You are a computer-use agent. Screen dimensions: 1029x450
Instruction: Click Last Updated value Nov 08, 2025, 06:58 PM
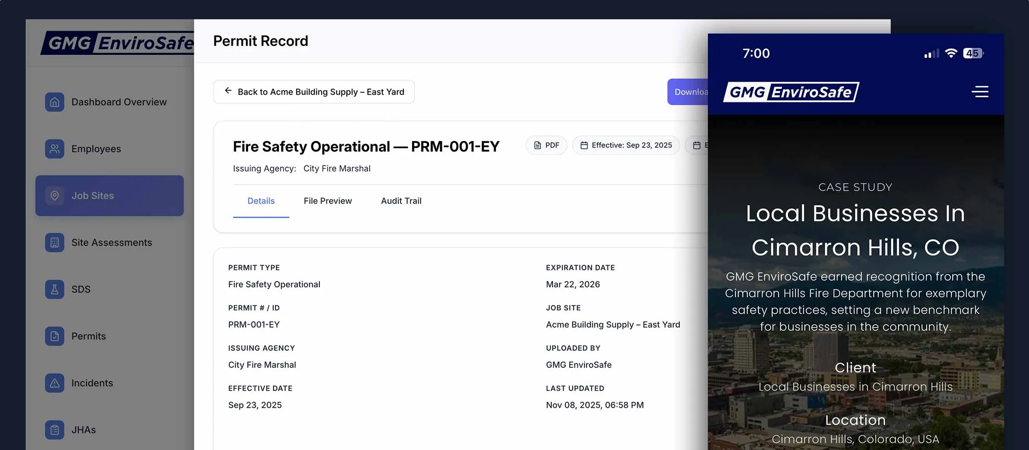[x=595, y=405]
